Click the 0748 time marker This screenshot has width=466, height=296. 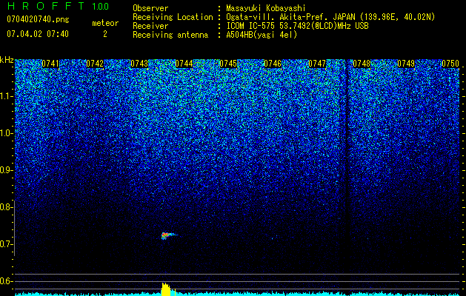pos(362,64)
